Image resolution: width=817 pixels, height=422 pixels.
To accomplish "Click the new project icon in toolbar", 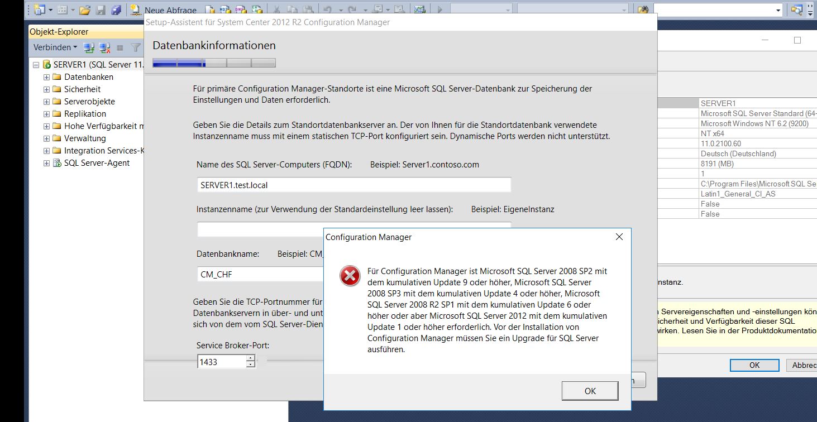I will (x=39, y=9).
